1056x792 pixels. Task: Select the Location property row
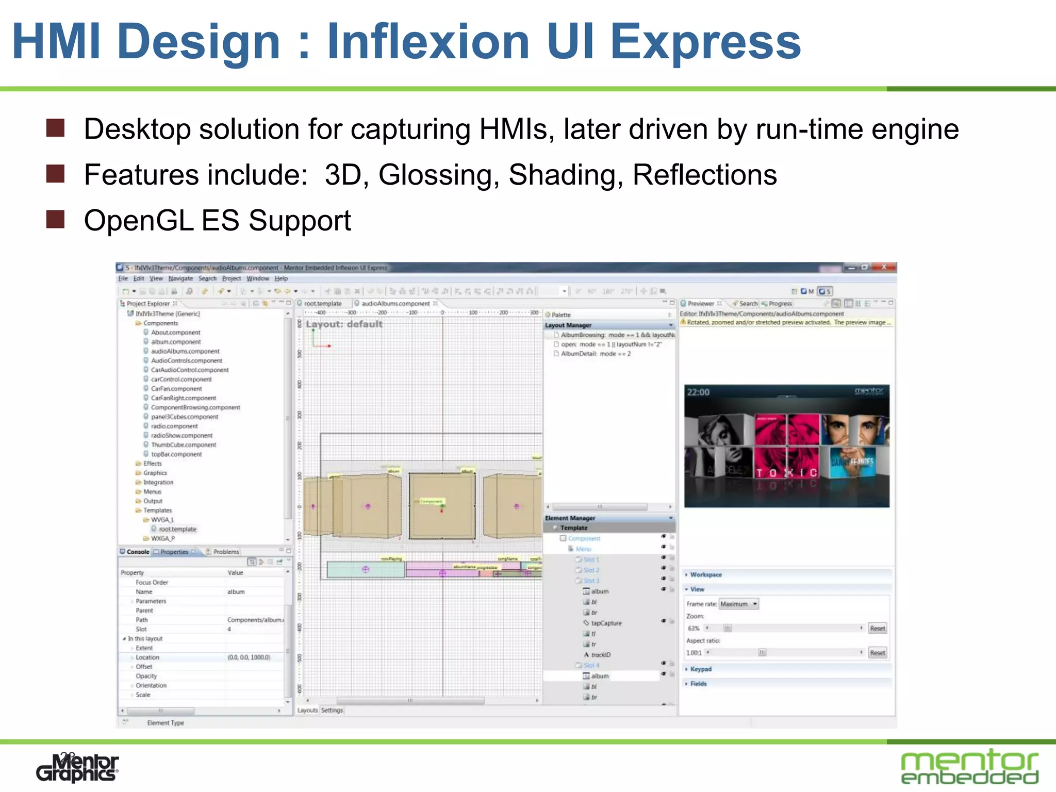pos(147,657)
